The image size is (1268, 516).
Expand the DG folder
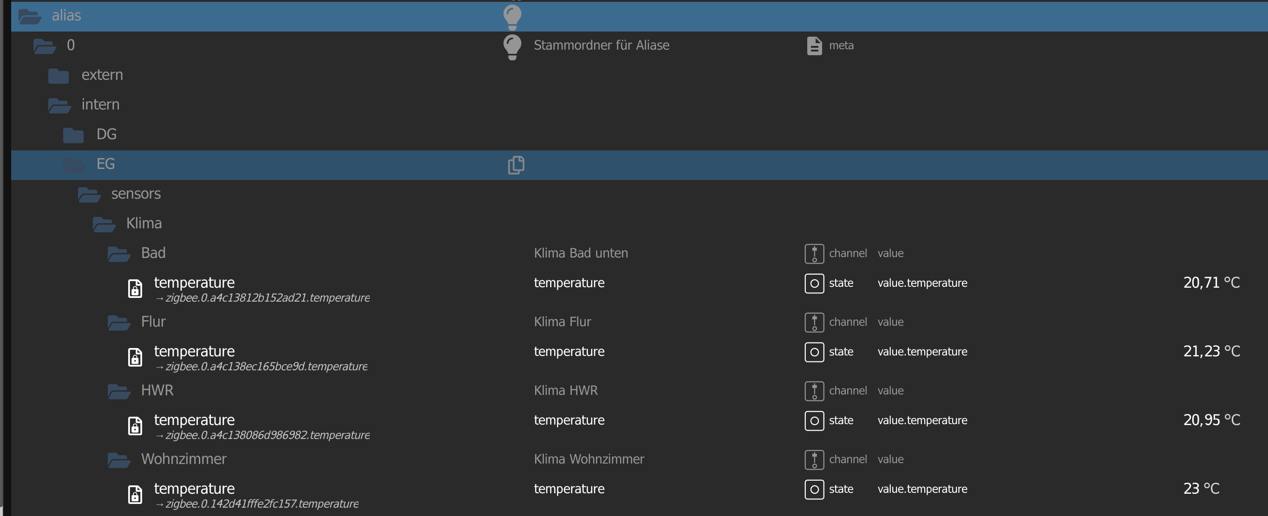[73, 135]
